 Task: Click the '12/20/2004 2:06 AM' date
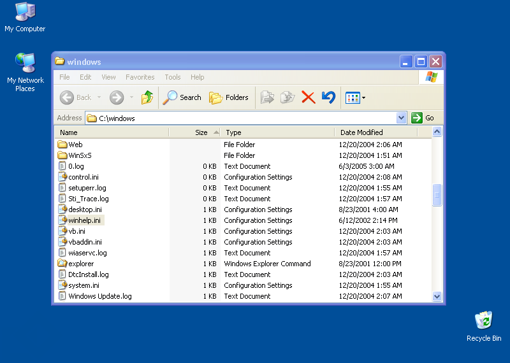[370, 145]
